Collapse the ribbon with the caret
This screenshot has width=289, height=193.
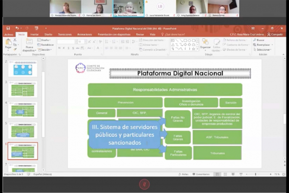(x=283, y=55)
